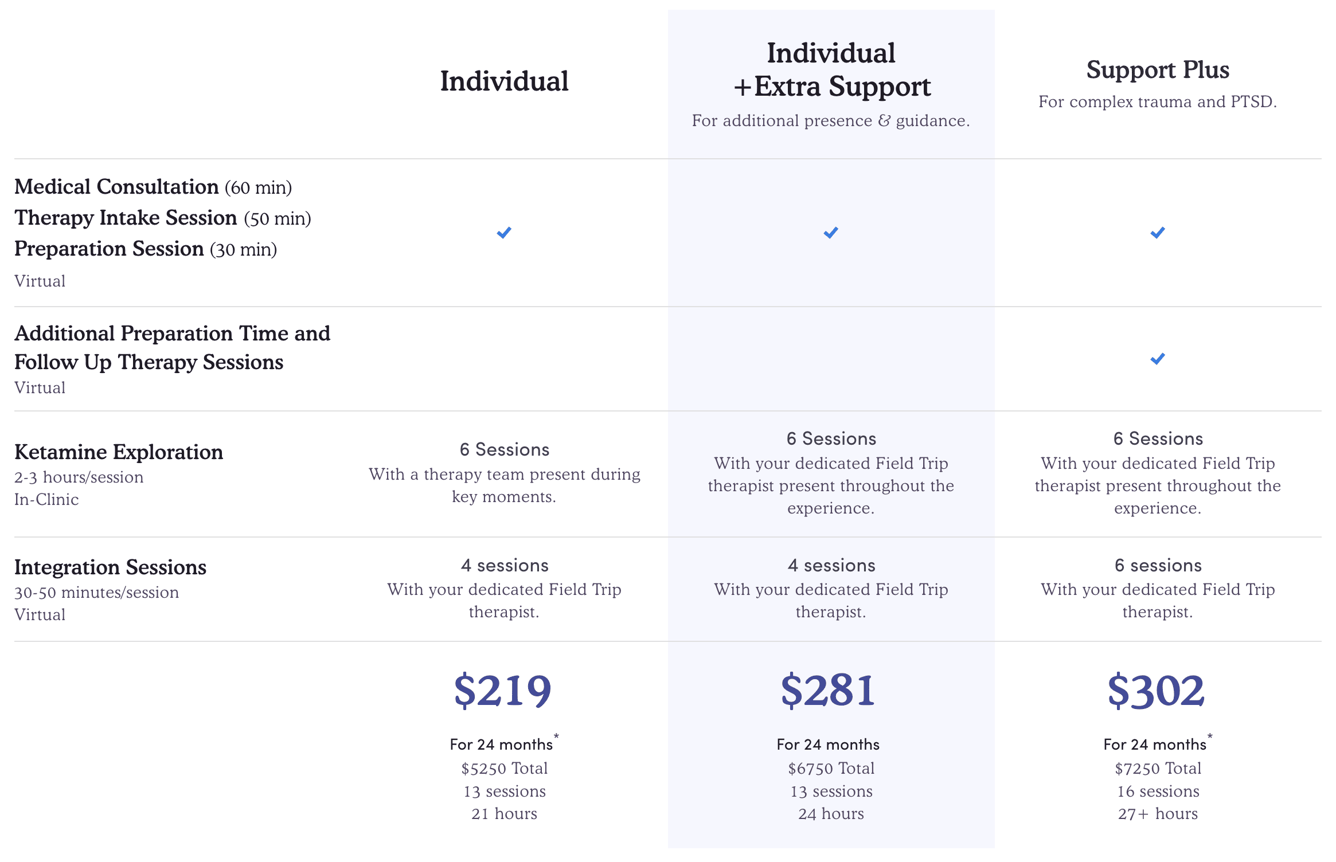This screenshot has height=862, width=1336.
Task: Select the Individual +Extra Support heading
Action: click(831, 69)
